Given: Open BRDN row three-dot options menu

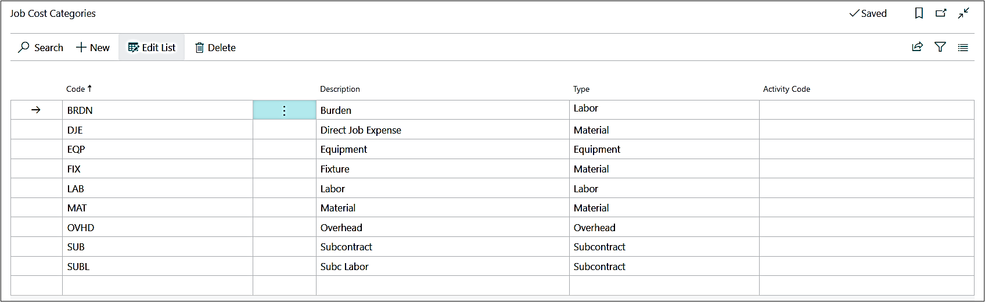Looking at the screenshot, I should tap(284, 110).
